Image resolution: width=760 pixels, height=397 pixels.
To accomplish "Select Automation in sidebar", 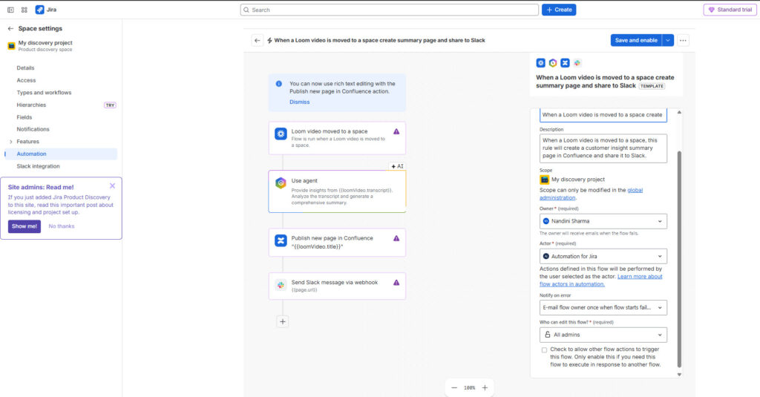I will [x=61, y=154].
